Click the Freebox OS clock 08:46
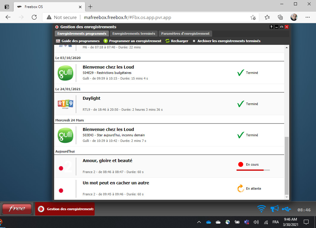The width and height of the screenshot is (316, 228). (304, 210)
